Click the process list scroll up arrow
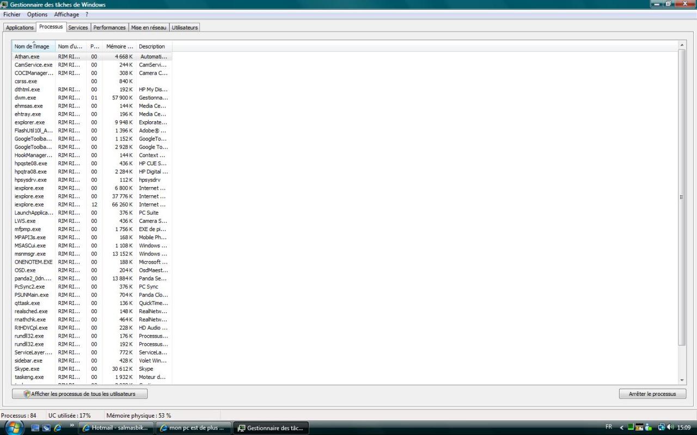 point(682,45)
